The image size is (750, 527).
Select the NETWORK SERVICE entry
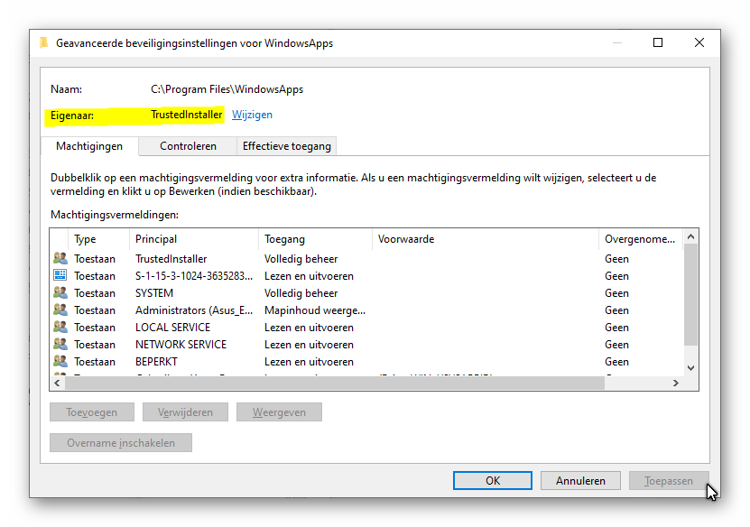(181, 345)
